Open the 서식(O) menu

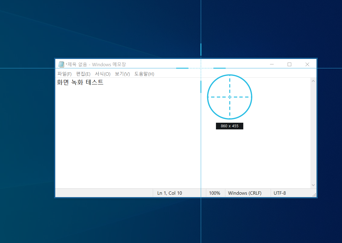(x=102, y=74)
